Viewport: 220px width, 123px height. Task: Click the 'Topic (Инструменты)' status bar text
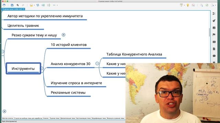(x=9, y=122)
